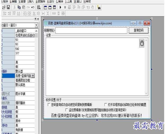This screenshot has height=134, width=166.
Task: Run the program with the play icon
Action: pos(60,7)
